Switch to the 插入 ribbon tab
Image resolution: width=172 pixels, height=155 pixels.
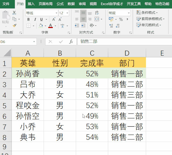[31, 4]
